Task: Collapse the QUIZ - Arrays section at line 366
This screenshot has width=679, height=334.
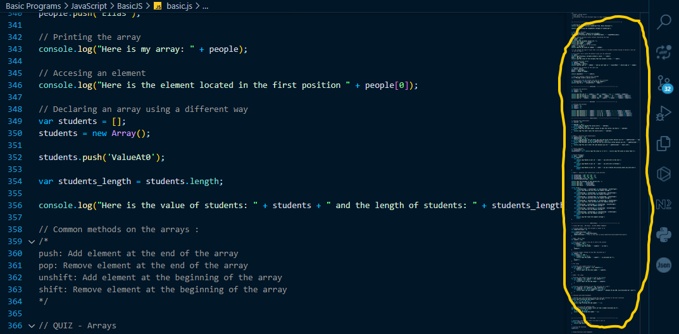Action: coord(31,325)
